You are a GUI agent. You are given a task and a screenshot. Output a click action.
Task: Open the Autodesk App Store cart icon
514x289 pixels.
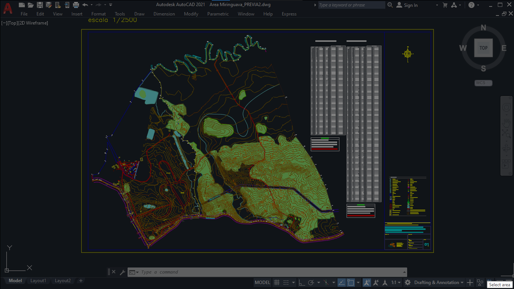[445, 5]
